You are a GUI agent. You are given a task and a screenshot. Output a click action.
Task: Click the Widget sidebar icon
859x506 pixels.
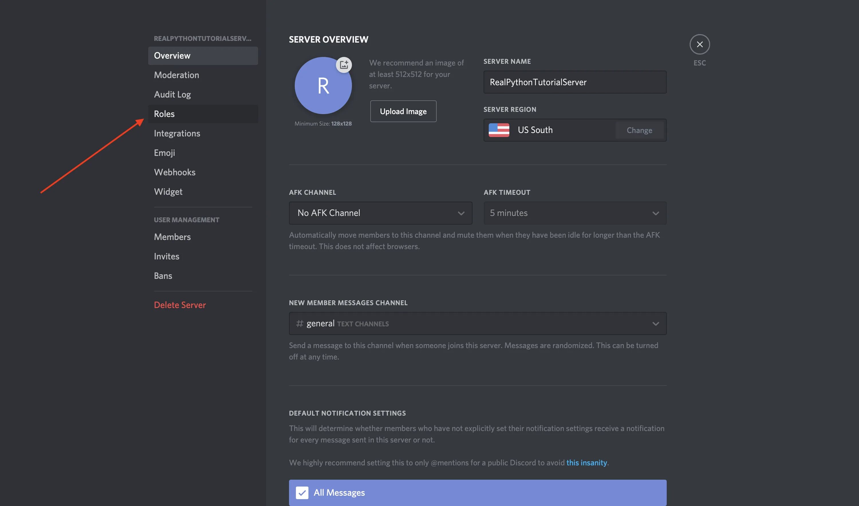click(168, 191)
